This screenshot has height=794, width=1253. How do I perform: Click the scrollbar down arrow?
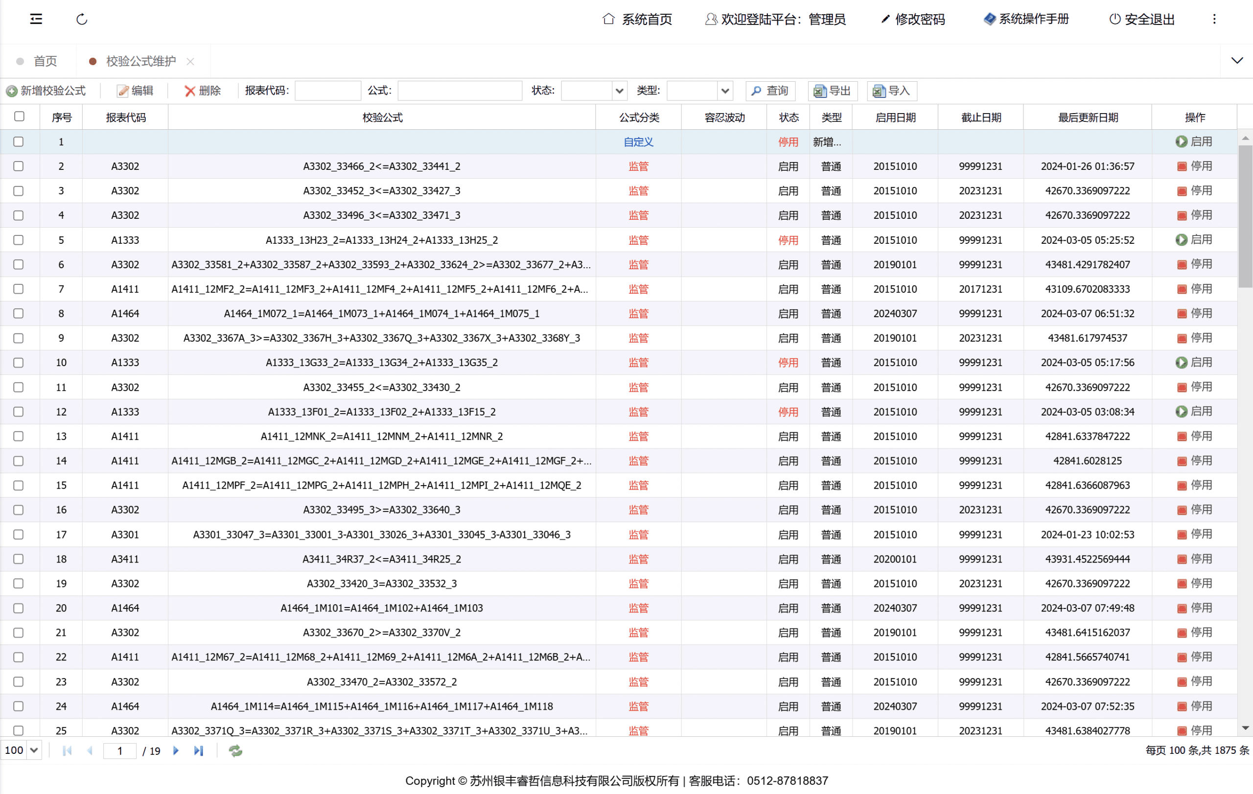tap(1245, 728)
